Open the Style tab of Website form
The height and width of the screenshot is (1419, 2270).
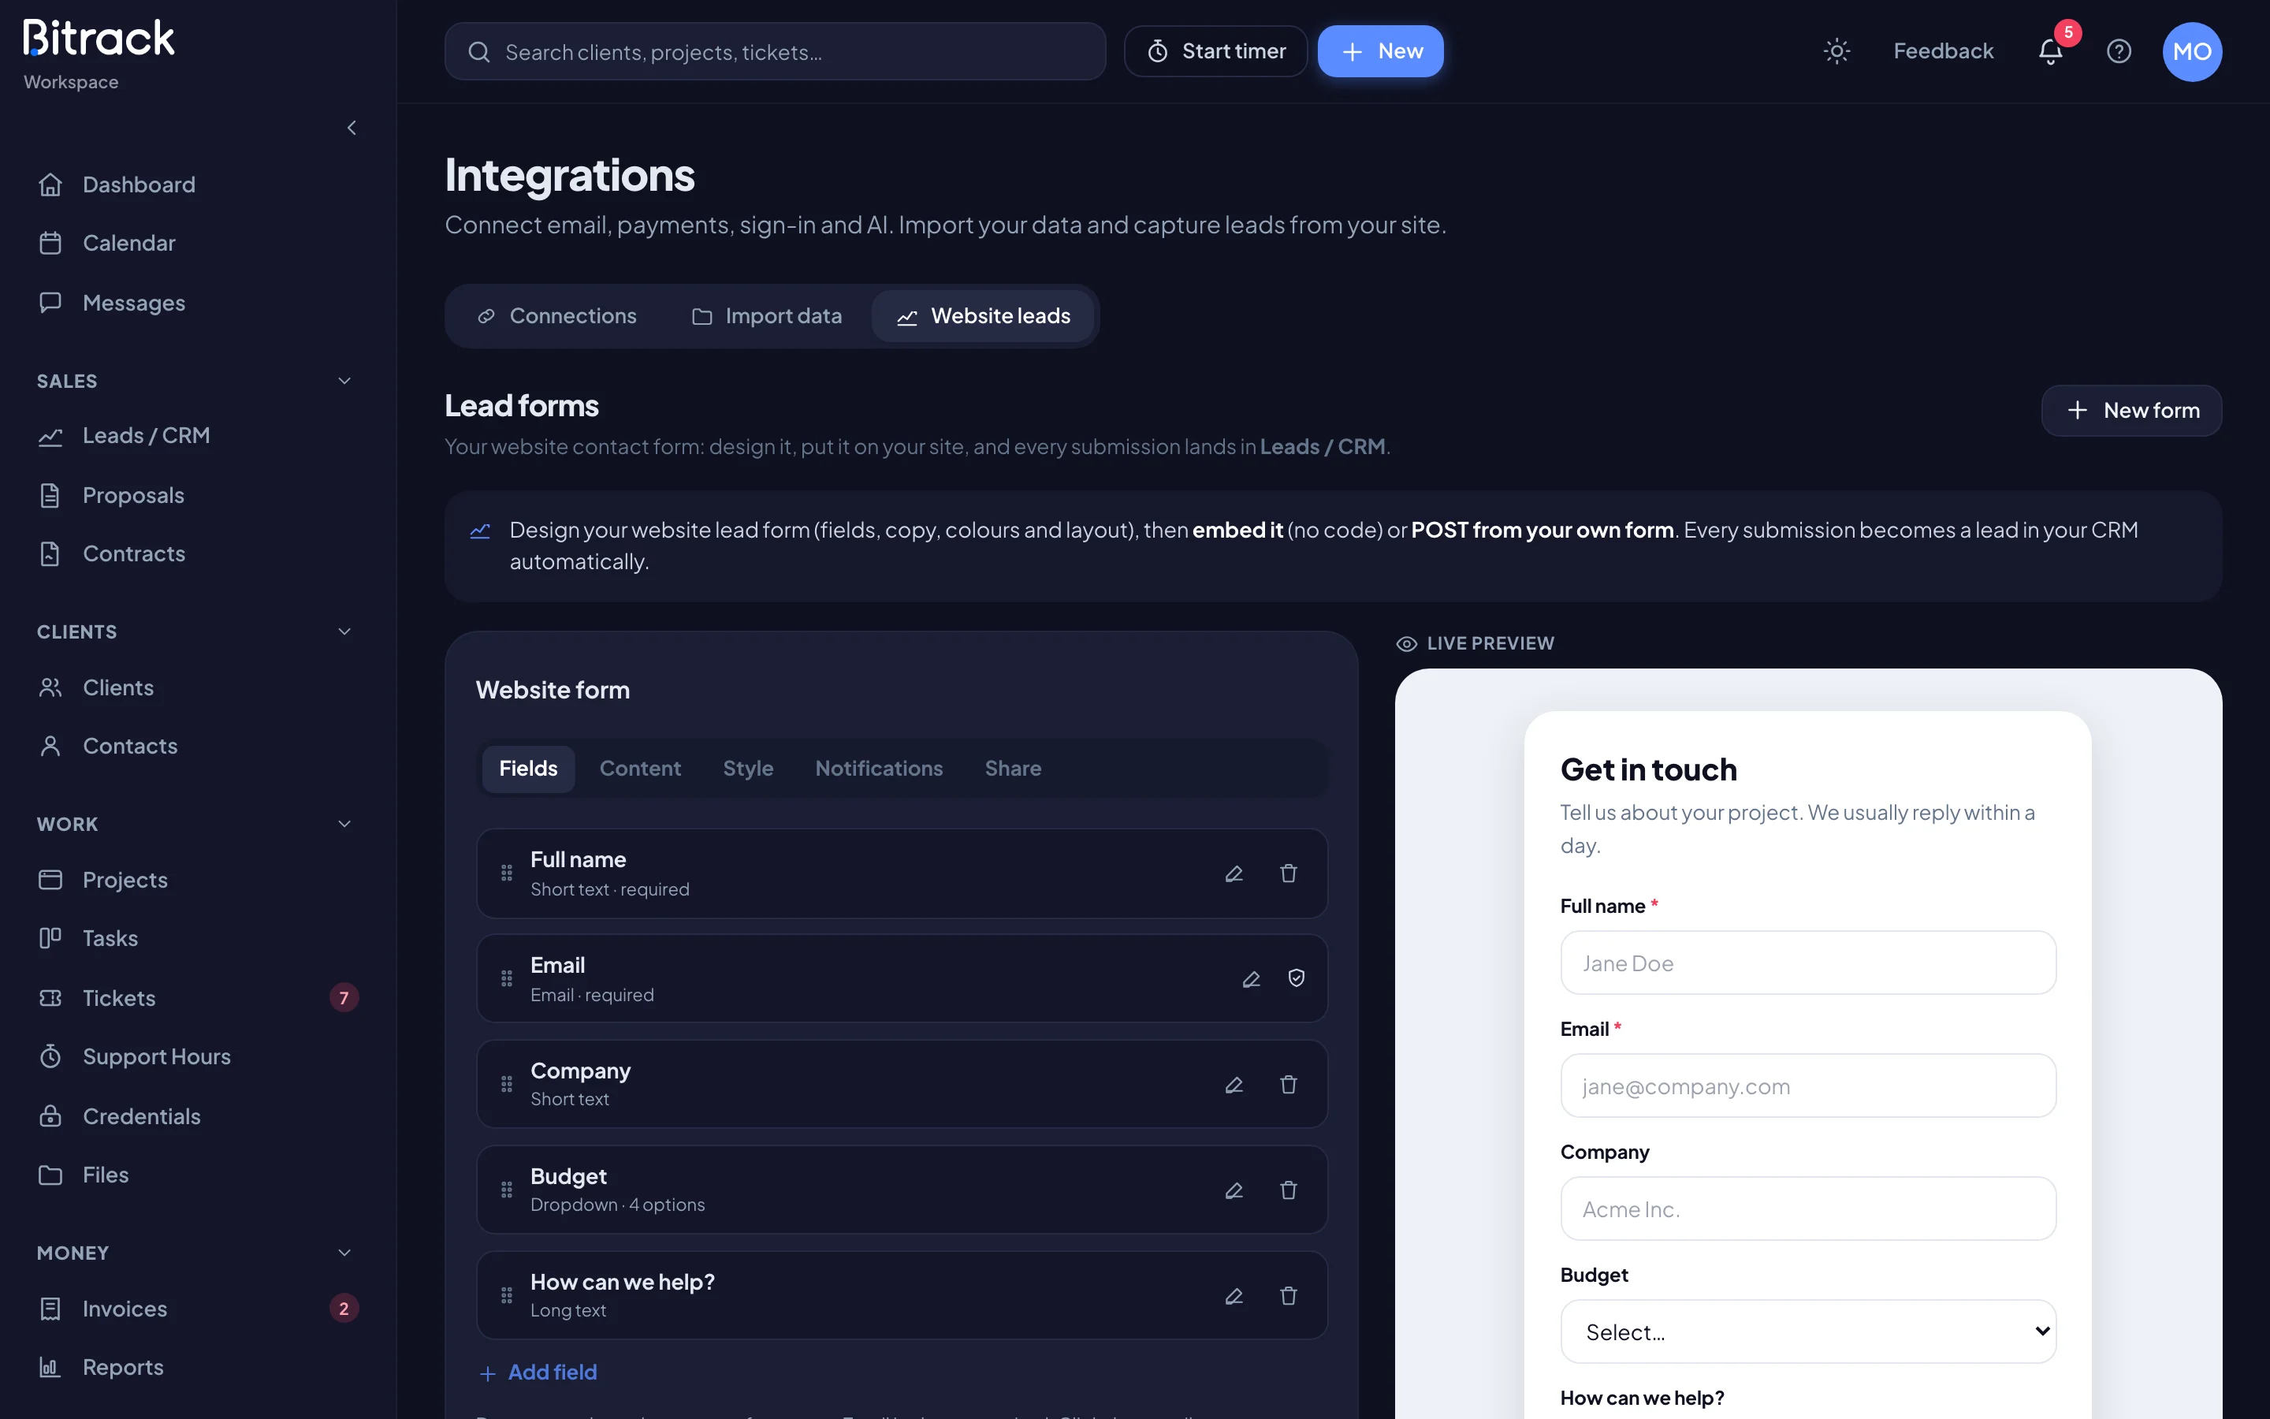pyautogui.click(x=747, y=769)
